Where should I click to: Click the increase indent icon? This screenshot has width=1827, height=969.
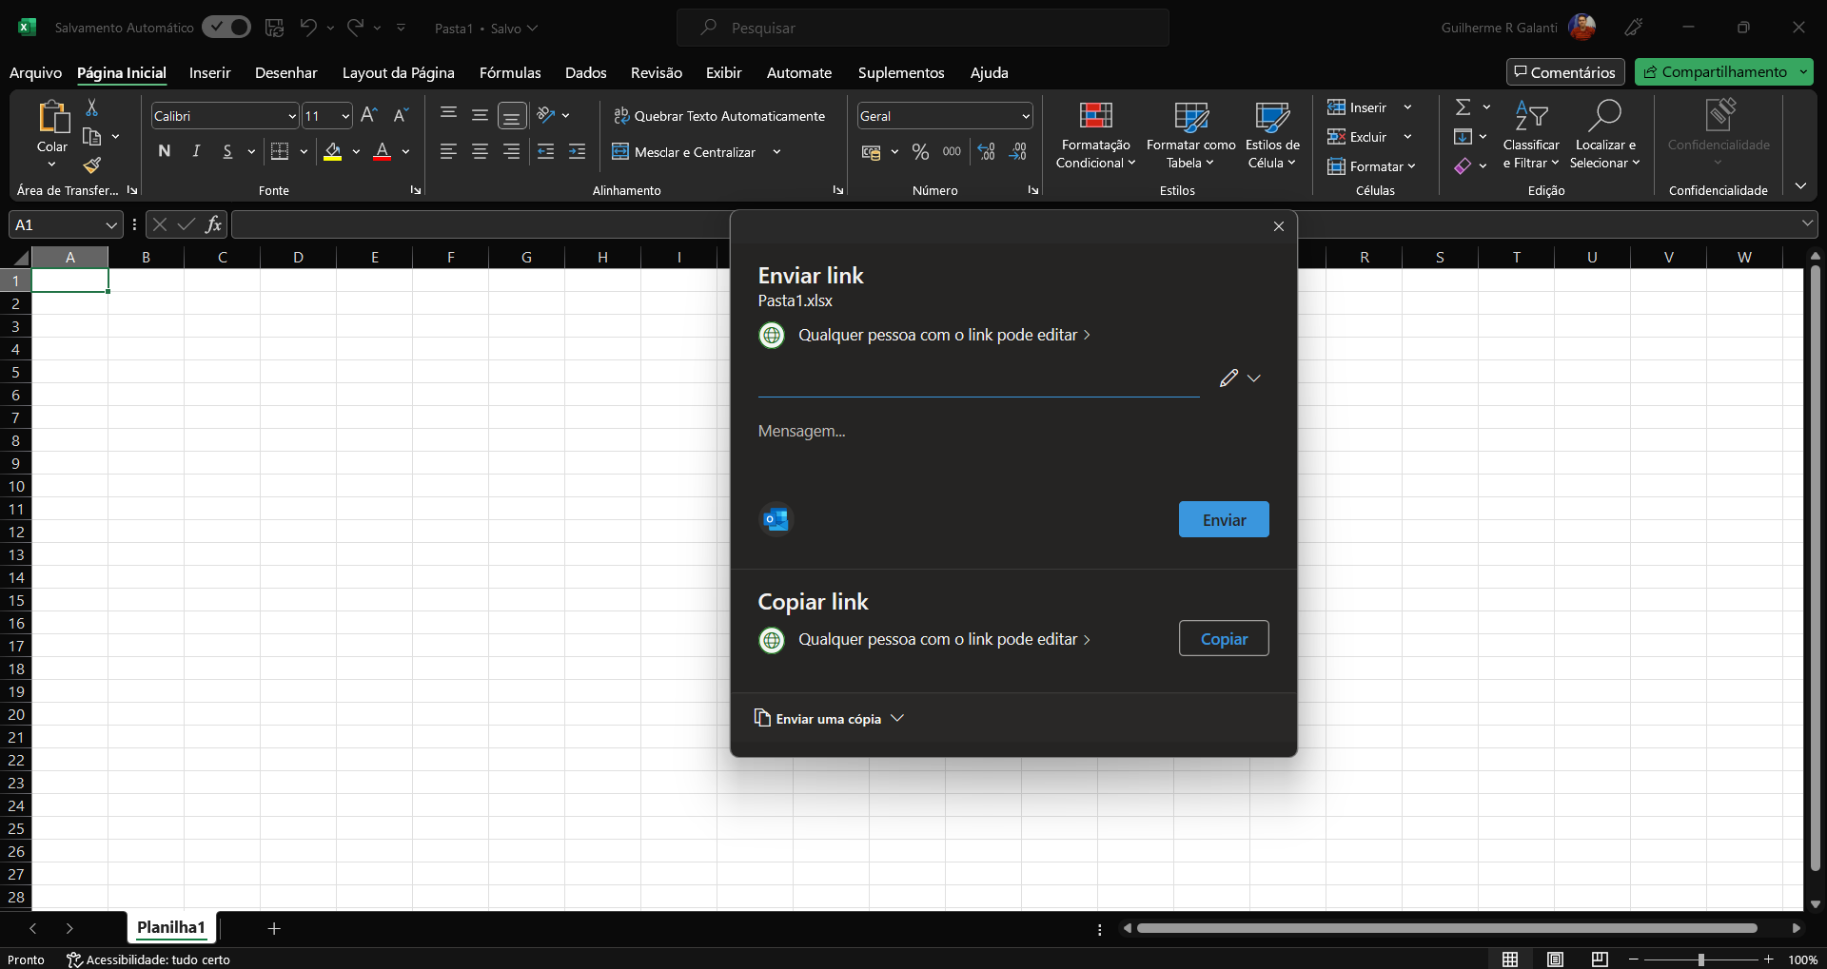(577, 151)
